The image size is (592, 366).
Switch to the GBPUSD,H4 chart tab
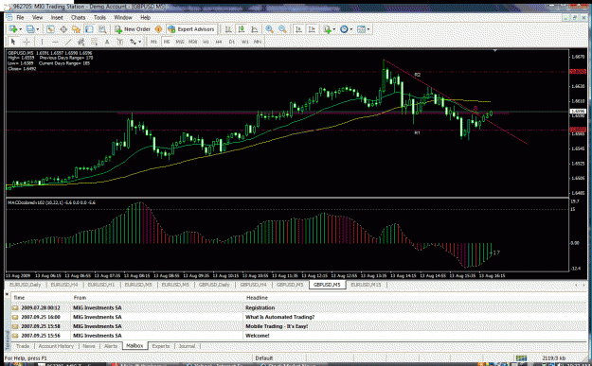coord(253,285)
